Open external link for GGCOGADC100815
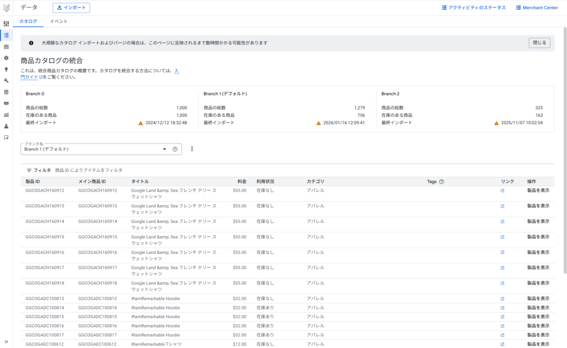 (x=502, y=317)
